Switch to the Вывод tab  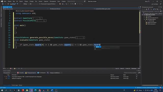20,85
